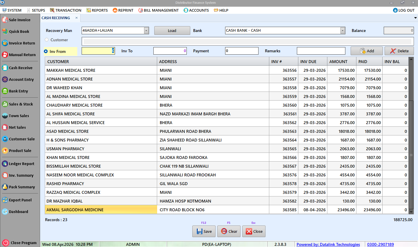Open Powered by Datalink Technologies link

(328, 244)
